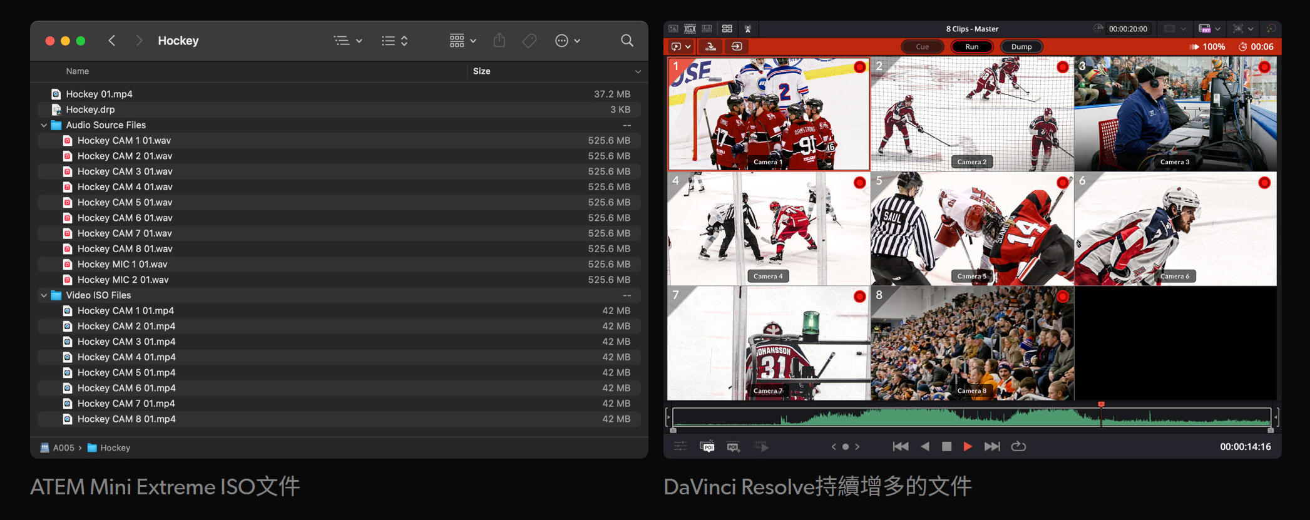This screenshot has height=520, width=1310.
Task: Click the loop playback icon
Action: (x=1018, y=446)
